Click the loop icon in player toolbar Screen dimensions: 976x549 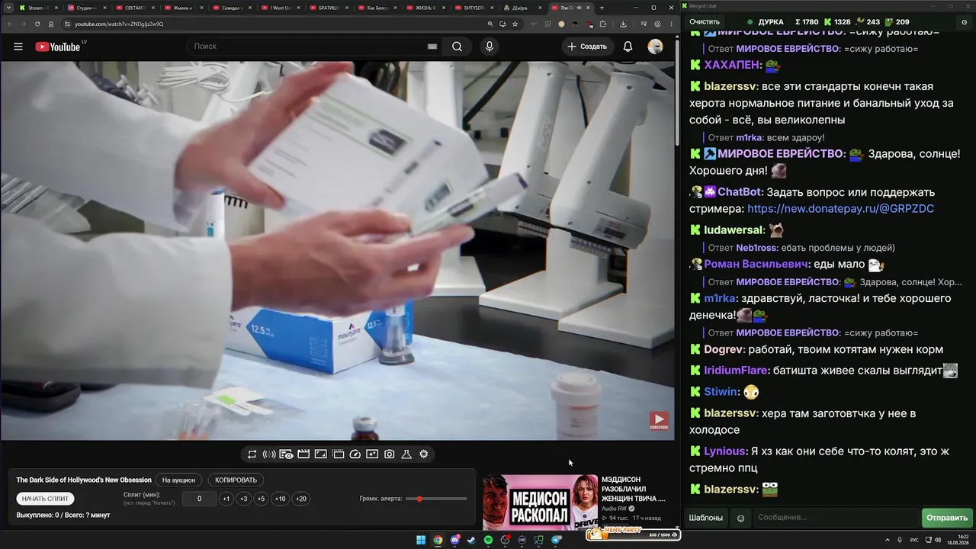point(252,454)
